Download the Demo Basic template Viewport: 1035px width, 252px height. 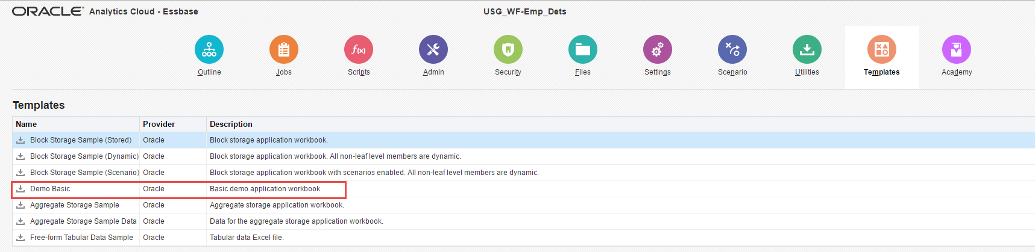20,189
